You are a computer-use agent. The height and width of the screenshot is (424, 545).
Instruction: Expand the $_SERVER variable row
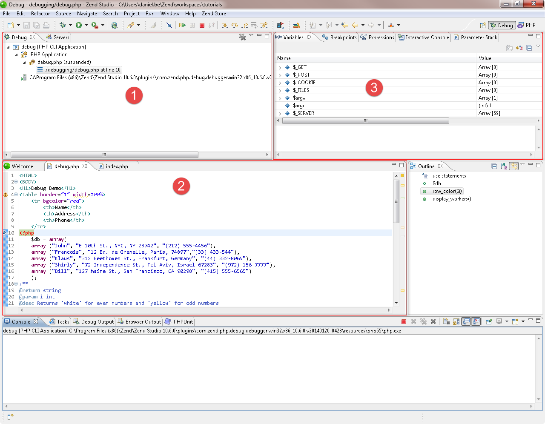point(280,114)
